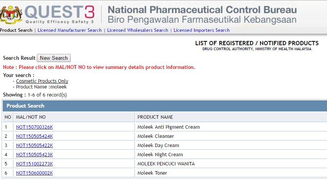Select the NOT150600002K link

click(x=34, y=173)
